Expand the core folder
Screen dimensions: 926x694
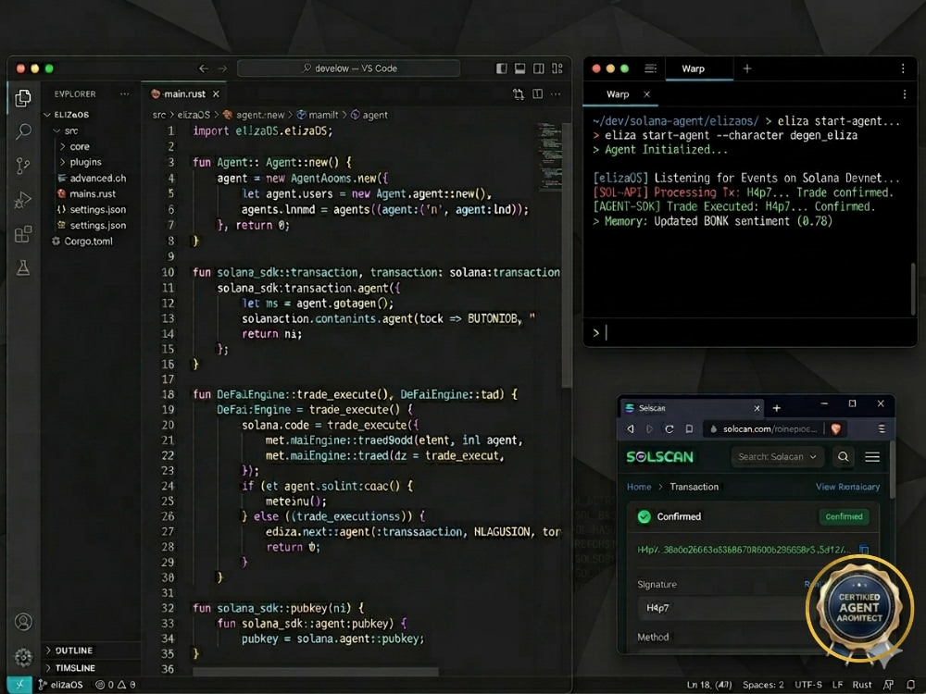[74, 146]
